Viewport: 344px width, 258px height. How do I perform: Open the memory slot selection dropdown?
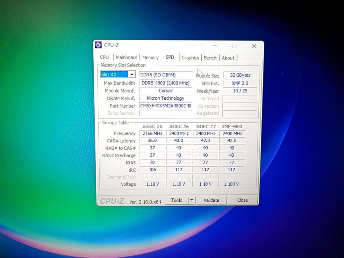pyautogui.click(x=132, y=74)
